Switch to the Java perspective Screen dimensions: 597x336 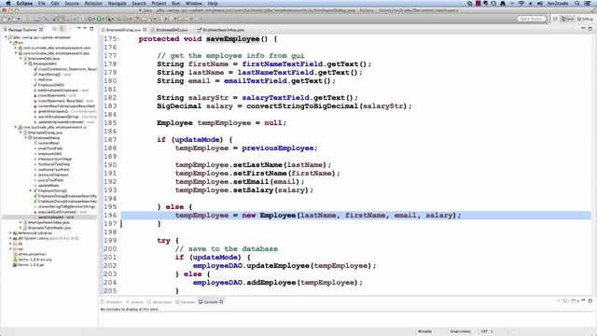[x=567, y=19]
